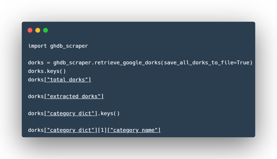
Task: Select the save_all_dorks_to_file parameter
Action: 199,63
